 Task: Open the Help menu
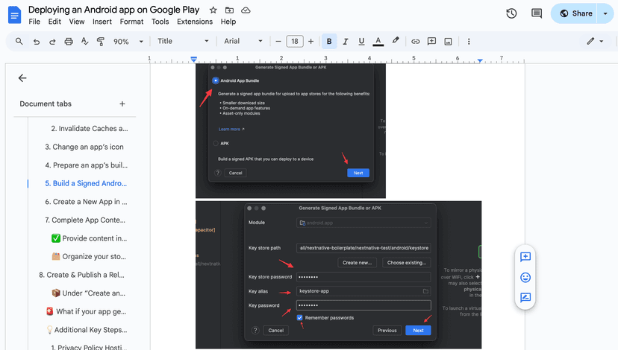coord(228,22)
